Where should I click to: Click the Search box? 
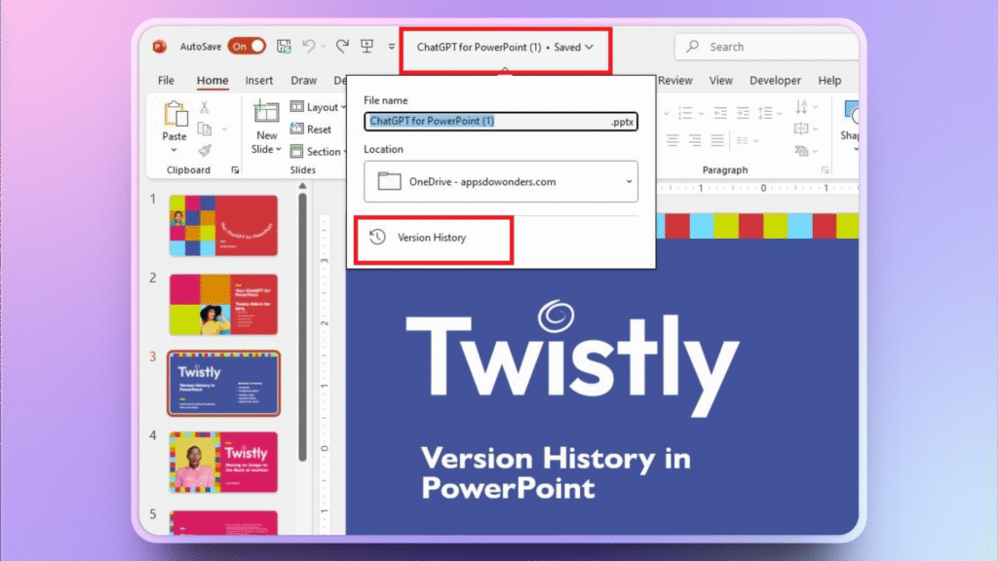point(766,46)
